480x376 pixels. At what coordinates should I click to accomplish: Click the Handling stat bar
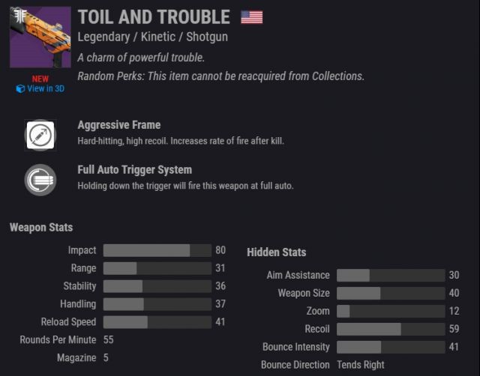[157, 304]
